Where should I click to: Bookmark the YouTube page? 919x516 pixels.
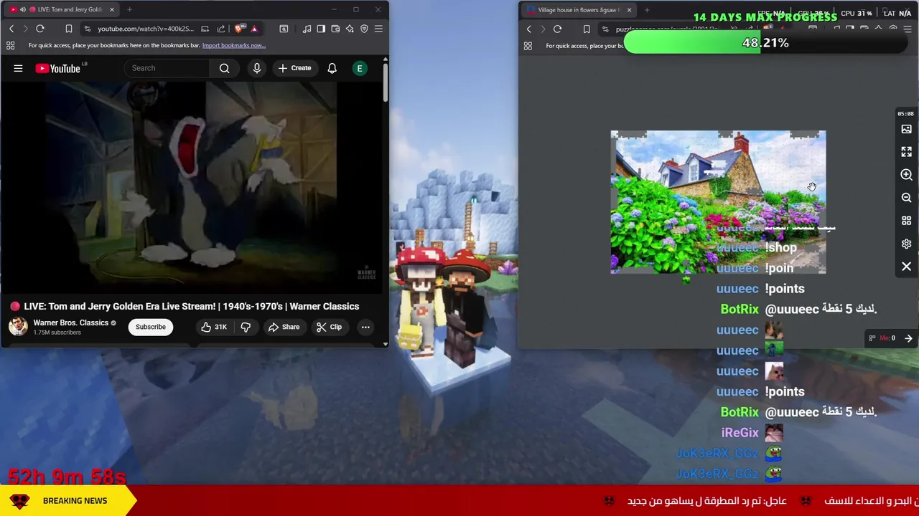pos(68,29)
